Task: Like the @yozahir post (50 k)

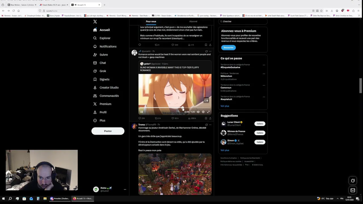Action: [x=175, y=118]
